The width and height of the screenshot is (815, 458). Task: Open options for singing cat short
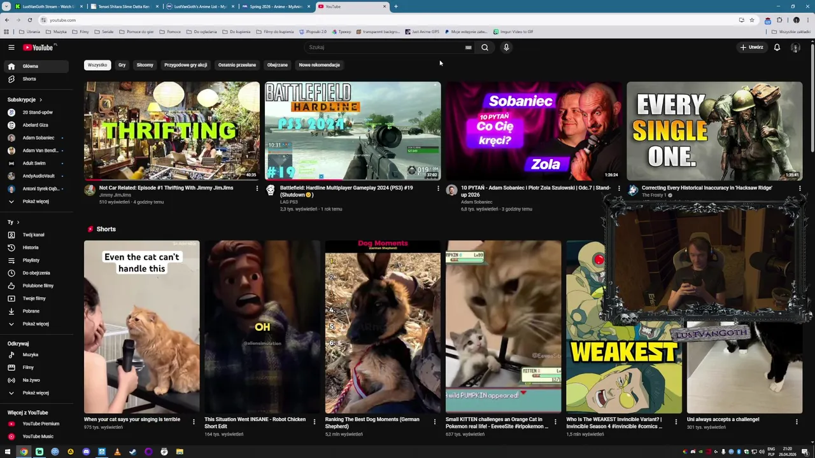click(x=194, y=421)
